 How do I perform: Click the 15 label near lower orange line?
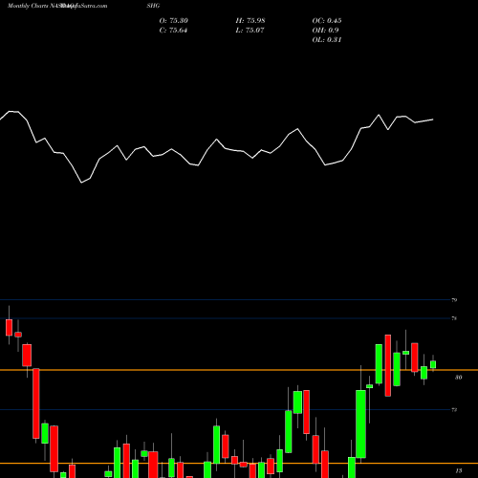pyautogui.click(x=459, y=470)
